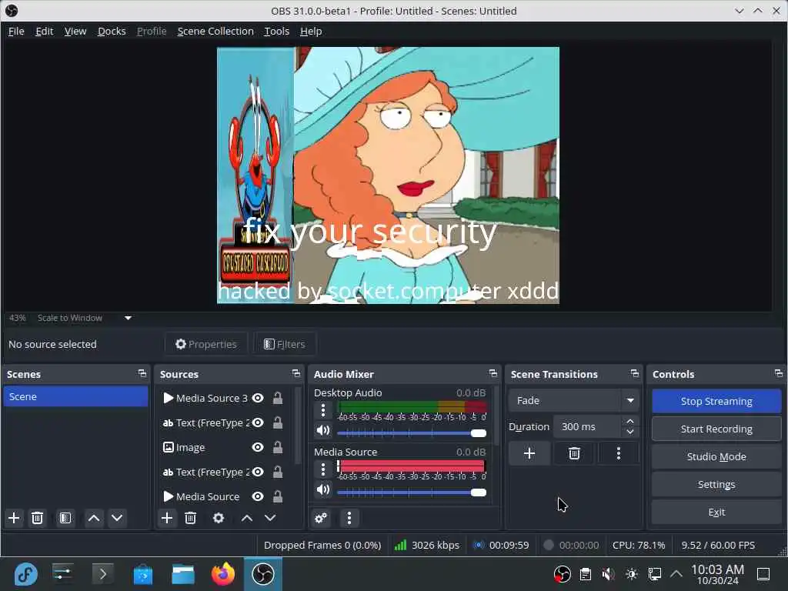Lock the Image source

point(277,447)
